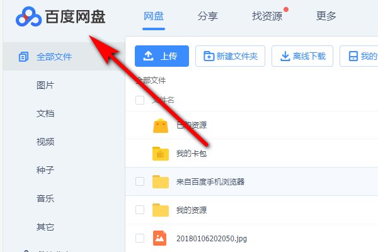Select 文档 category in the sidebar

tap(45, 113)
